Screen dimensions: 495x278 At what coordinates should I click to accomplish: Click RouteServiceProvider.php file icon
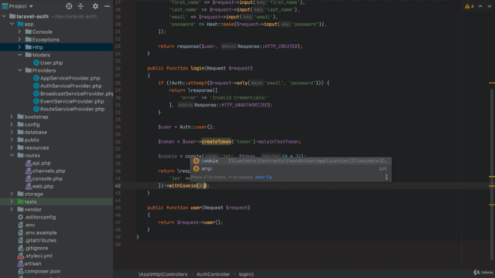(36, 109)
